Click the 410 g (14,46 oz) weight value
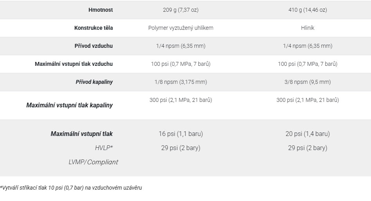 point(308,10)
